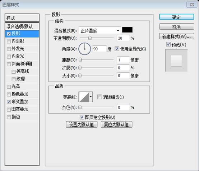199x171 pixels.
Task: Select the 斜面和浮雕 style entry
Action: [22, 64]
